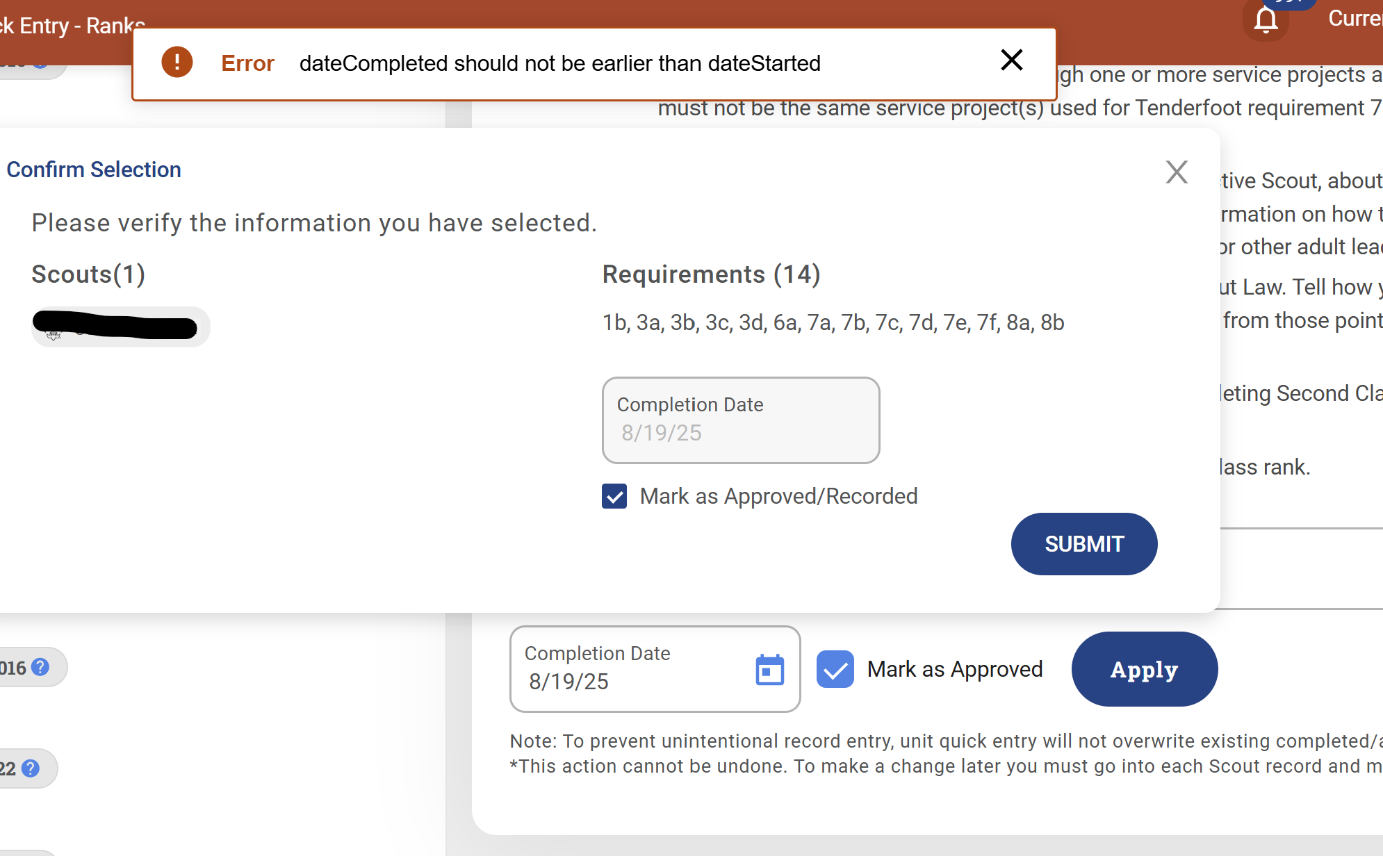Open the calendar date picker icon
The width and height of the screenshot is (1383, 856).
click(x=769, y=670)
